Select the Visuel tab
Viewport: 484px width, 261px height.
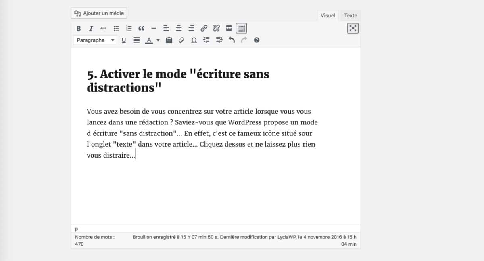[328, 15]
